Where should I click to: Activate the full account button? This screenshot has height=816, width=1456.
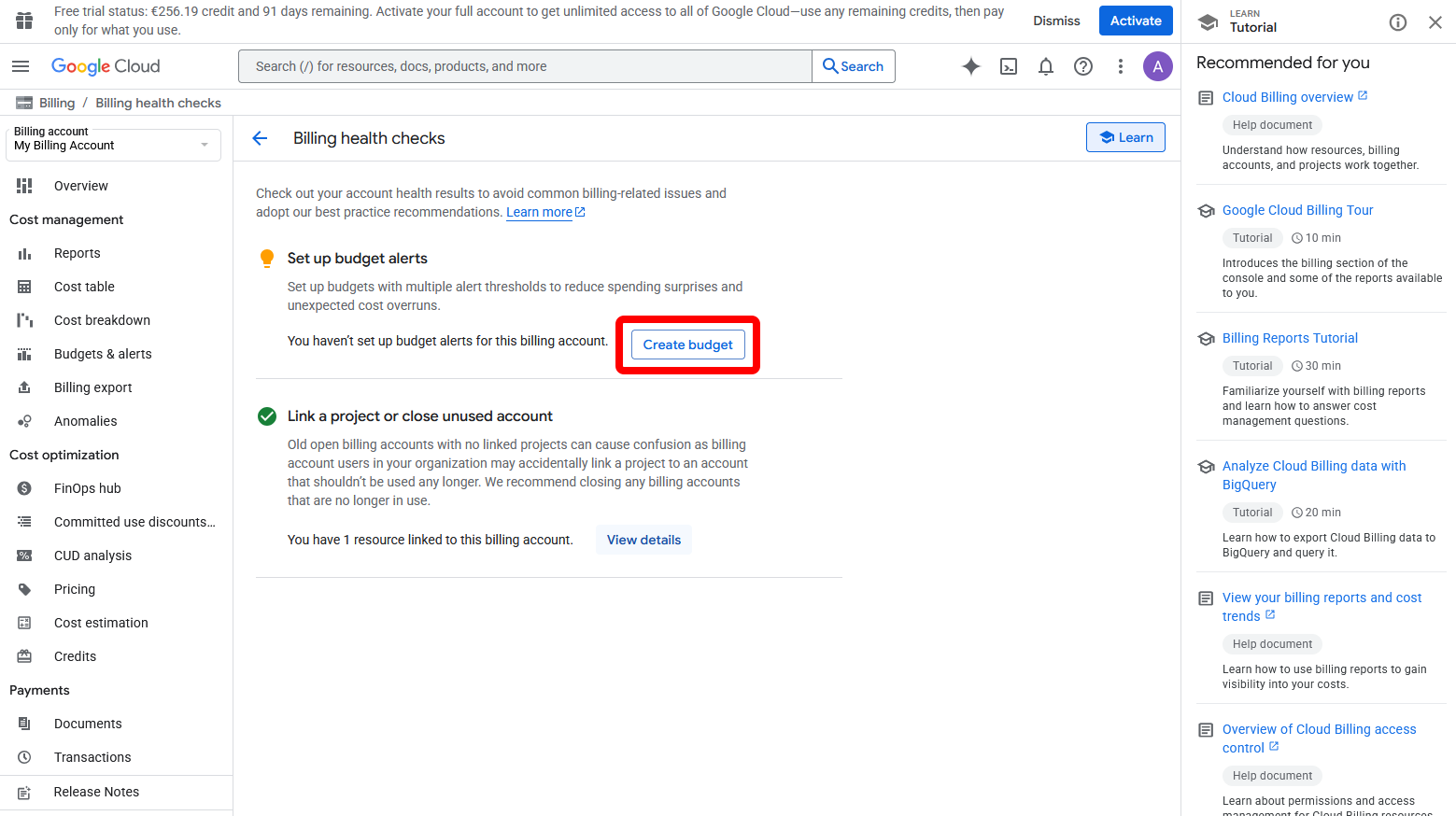[1136, 21]
